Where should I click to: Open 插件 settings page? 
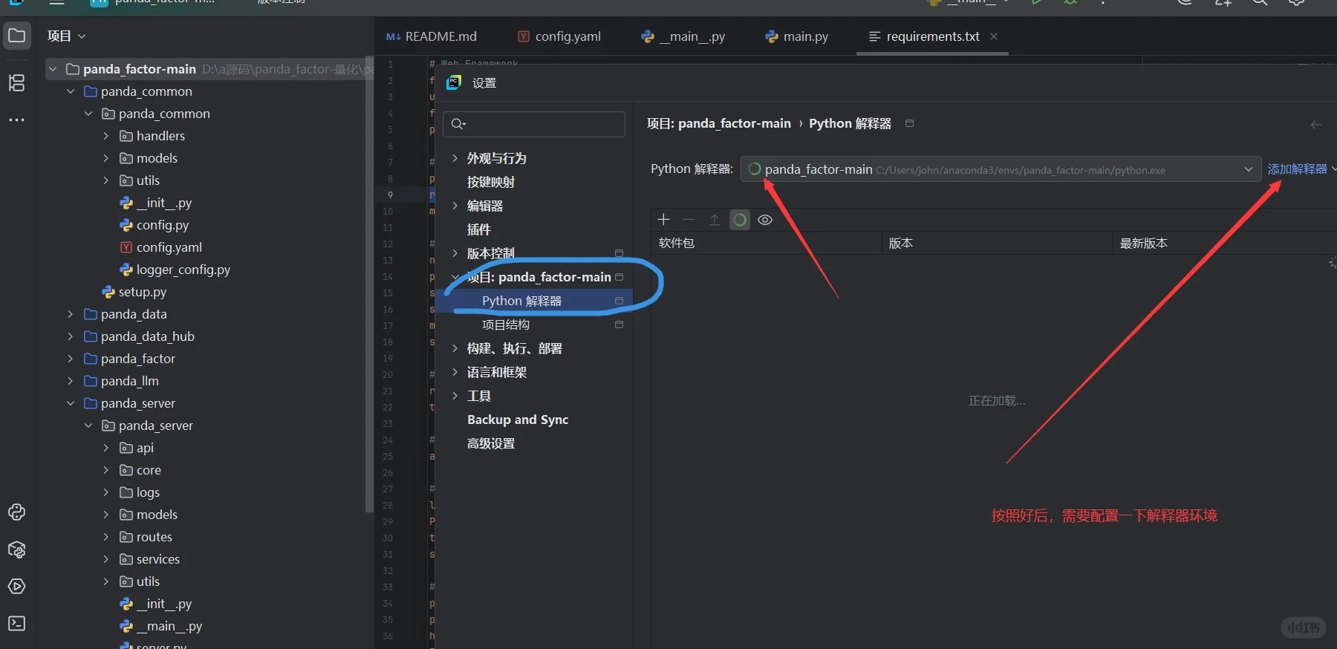479,229
